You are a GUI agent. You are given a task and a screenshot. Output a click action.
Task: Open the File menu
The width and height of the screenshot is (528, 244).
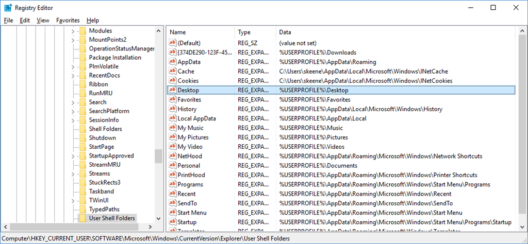point(8,20)
